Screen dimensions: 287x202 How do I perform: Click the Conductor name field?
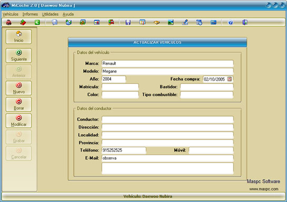[167, 119]
